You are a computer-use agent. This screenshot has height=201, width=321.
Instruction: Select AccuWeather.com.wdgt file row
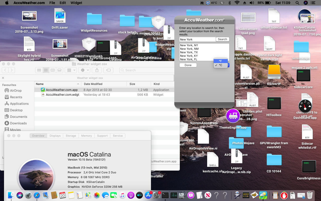104,95
